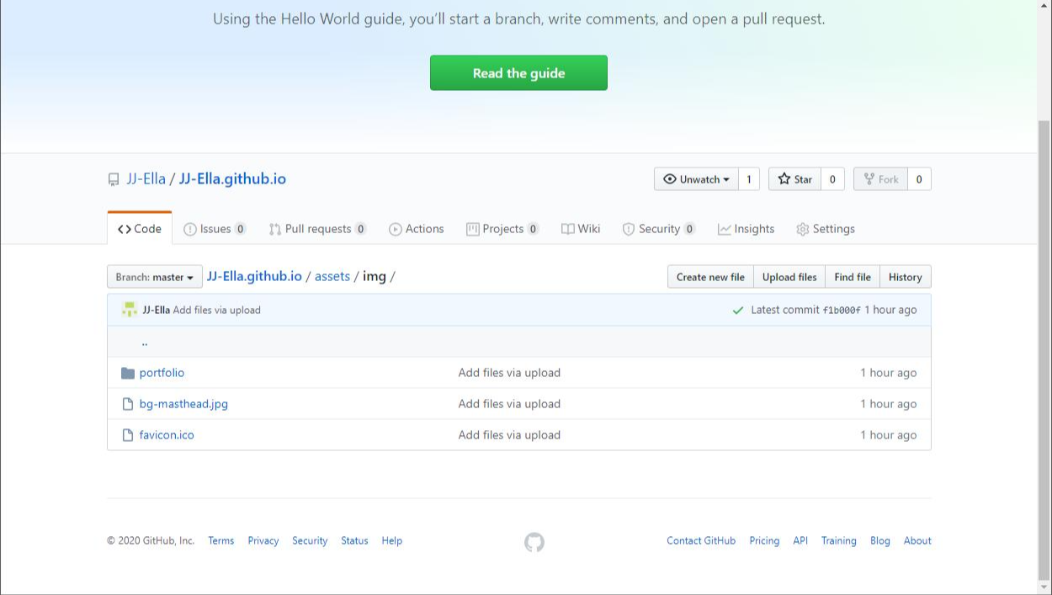
Task: Click the scrollbar down arrow
Action: click(1044, 587)
